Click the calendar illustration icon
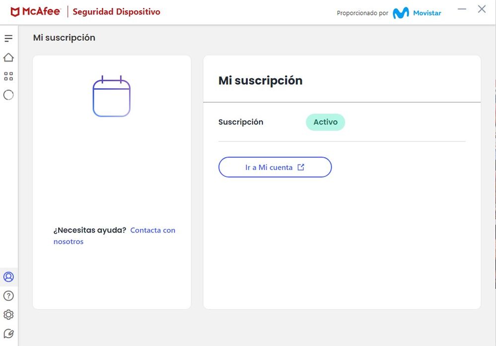 click(x=111, y=97)
